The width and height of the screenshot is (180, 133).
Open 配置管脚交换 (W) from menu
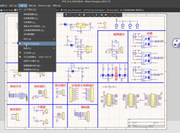tap(37, 66)
